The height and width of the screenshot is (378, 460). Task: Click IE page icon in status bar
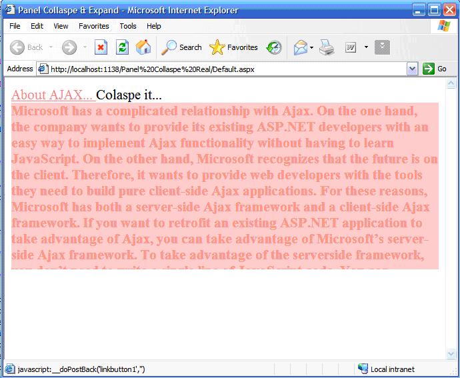click(x=10, y=369)
